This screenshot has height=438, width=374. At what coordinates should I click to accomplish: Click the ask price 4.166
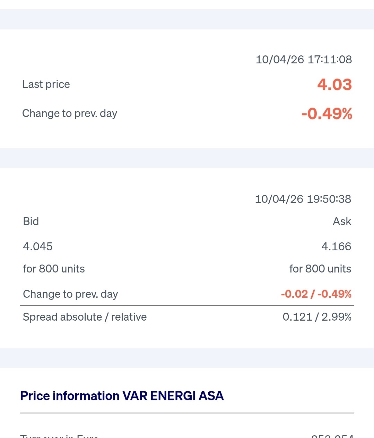[336, 247]
